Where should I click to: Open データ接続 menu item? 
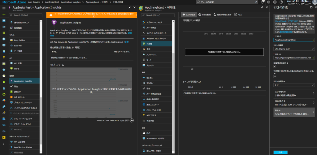tap(24, 51)
